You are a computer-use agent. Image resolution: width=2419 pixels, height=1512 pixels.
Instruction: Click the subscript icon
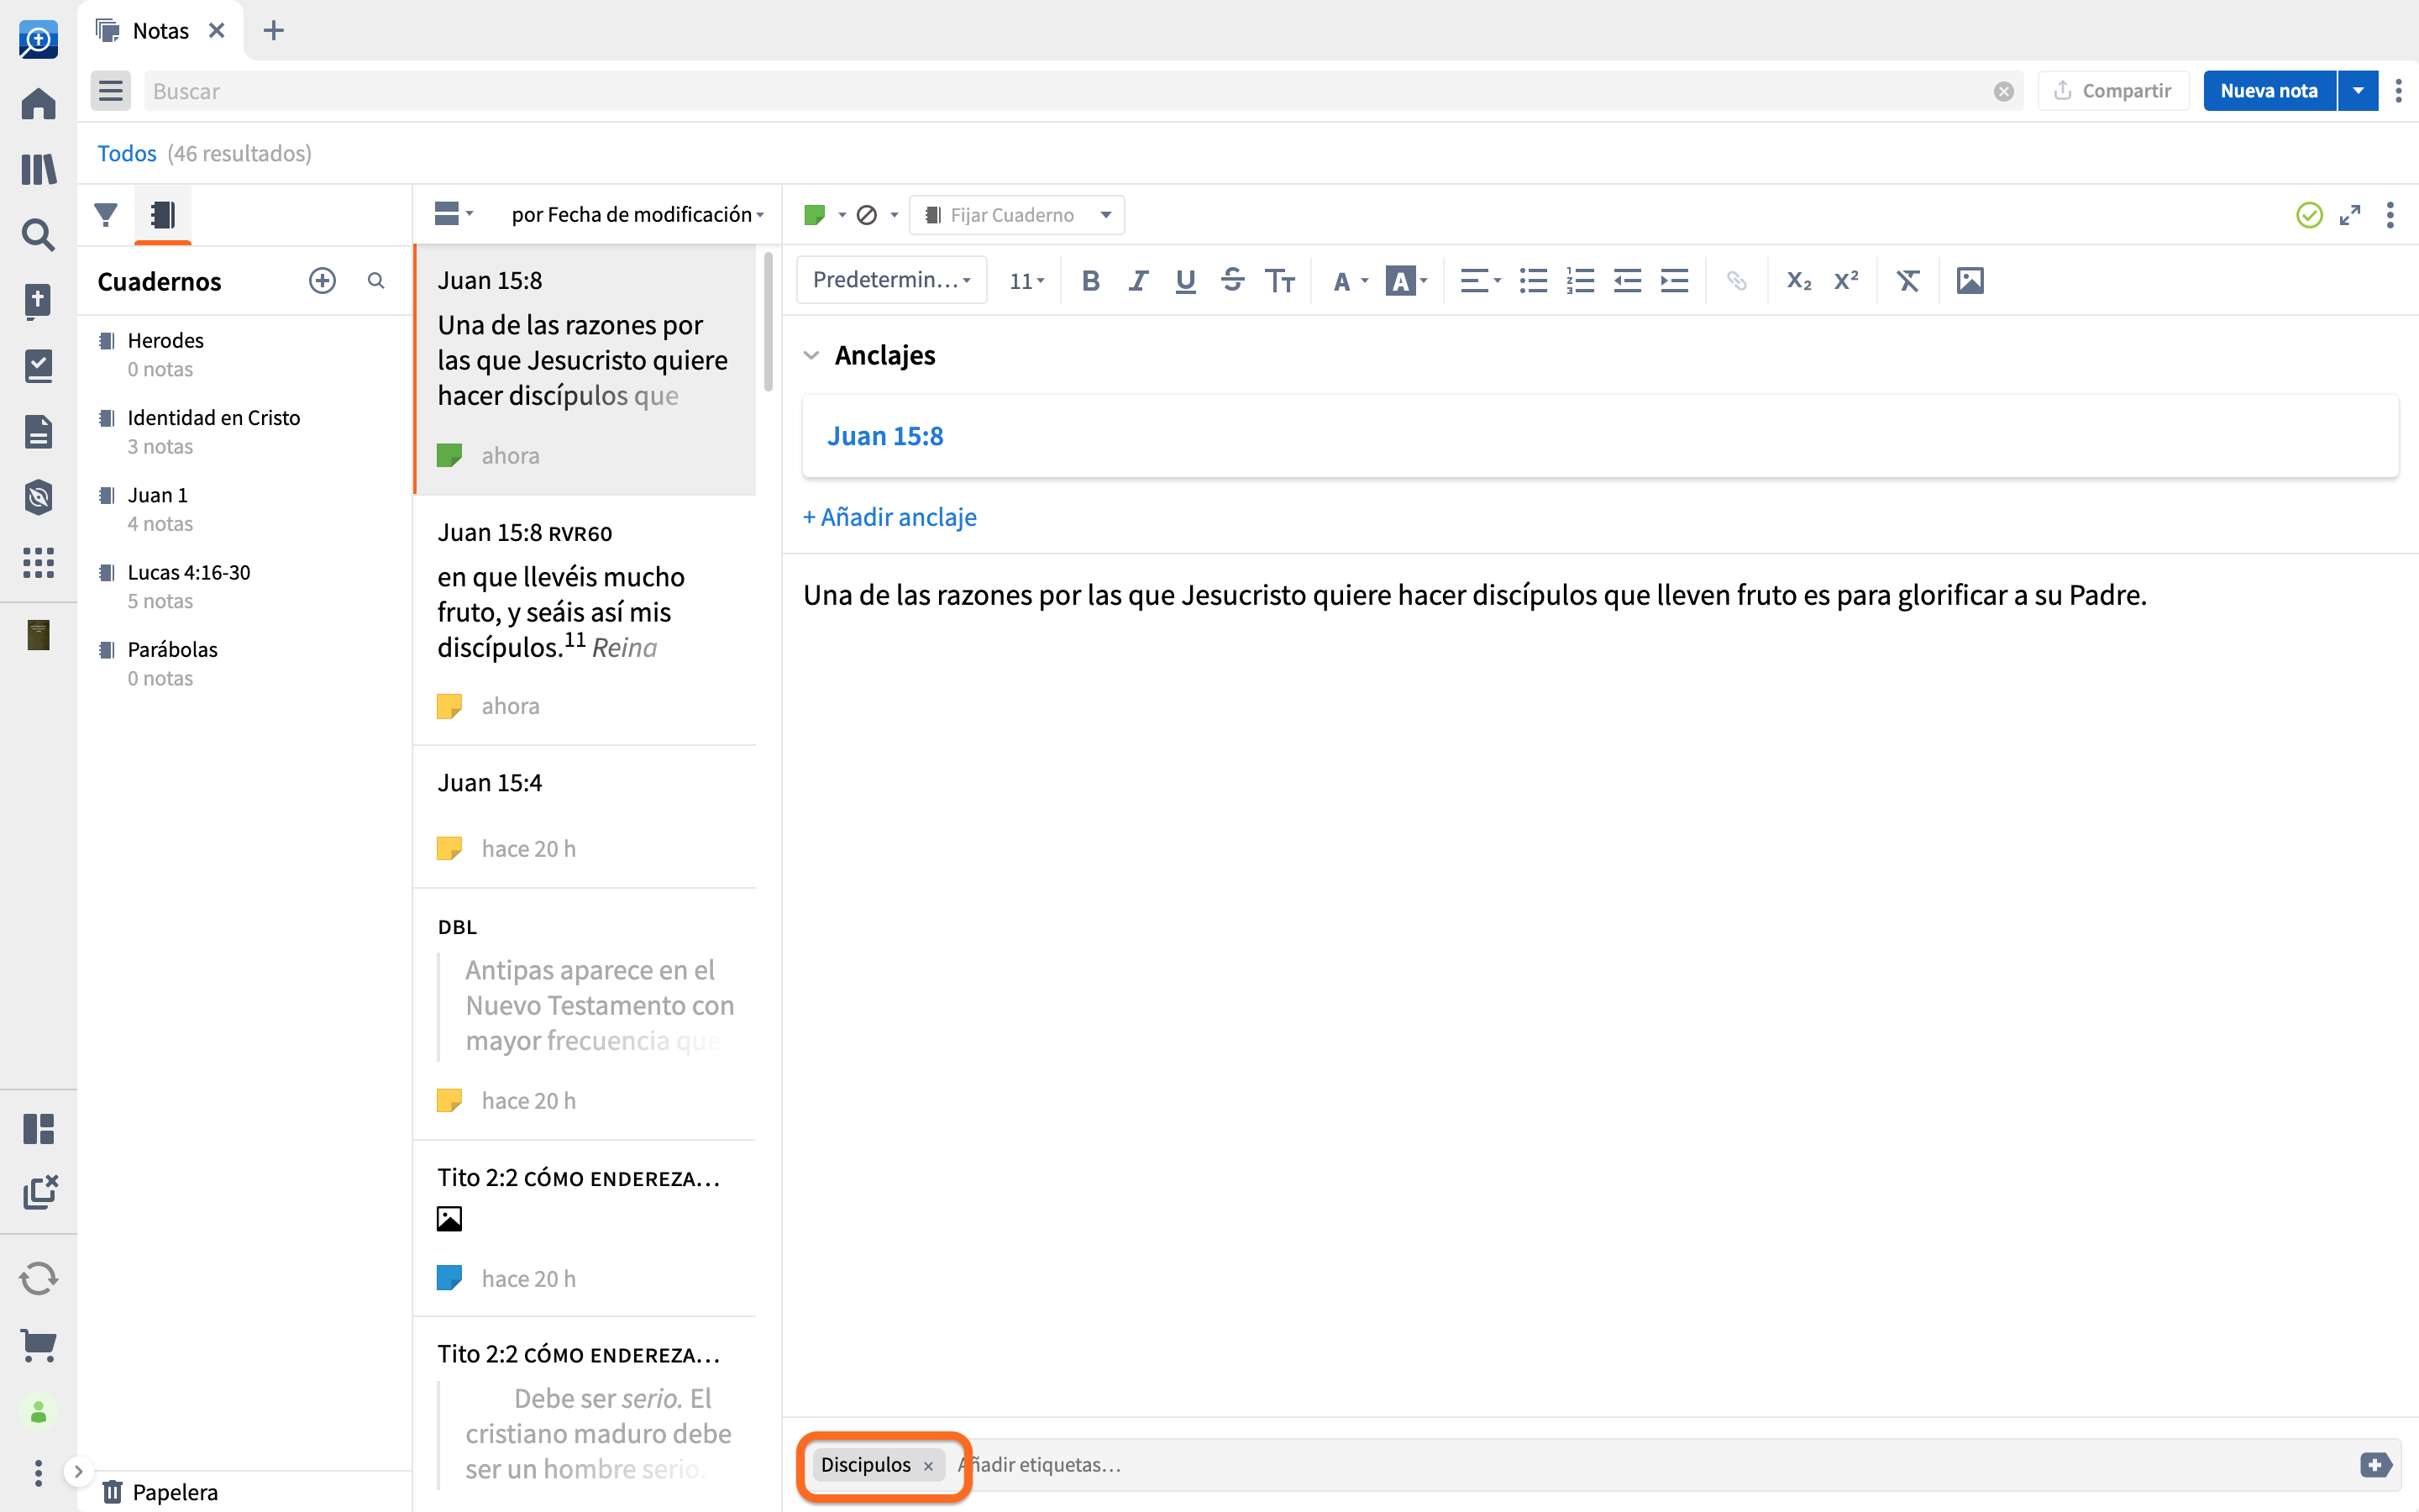coord(1798,281)
